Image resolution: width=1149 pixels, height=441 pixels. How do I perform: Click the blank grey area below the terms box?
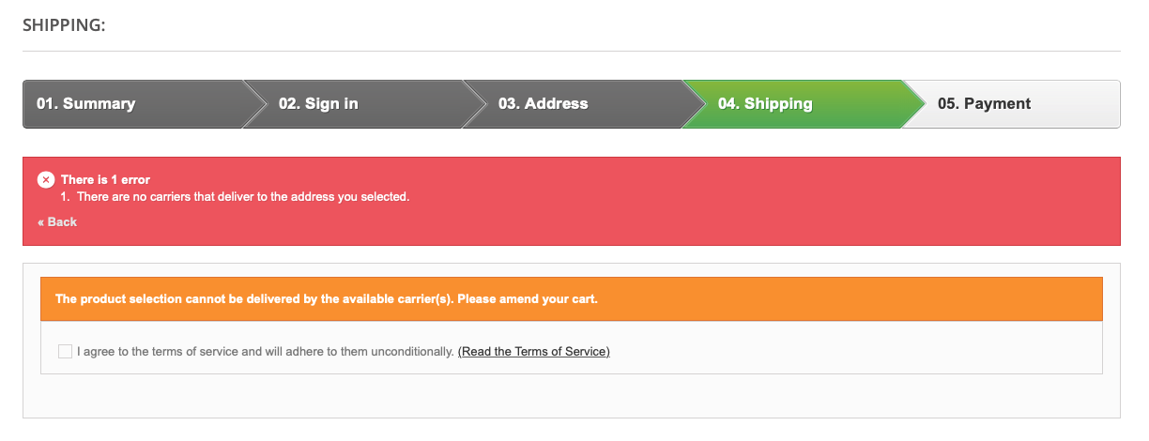(x=571, y=396)
